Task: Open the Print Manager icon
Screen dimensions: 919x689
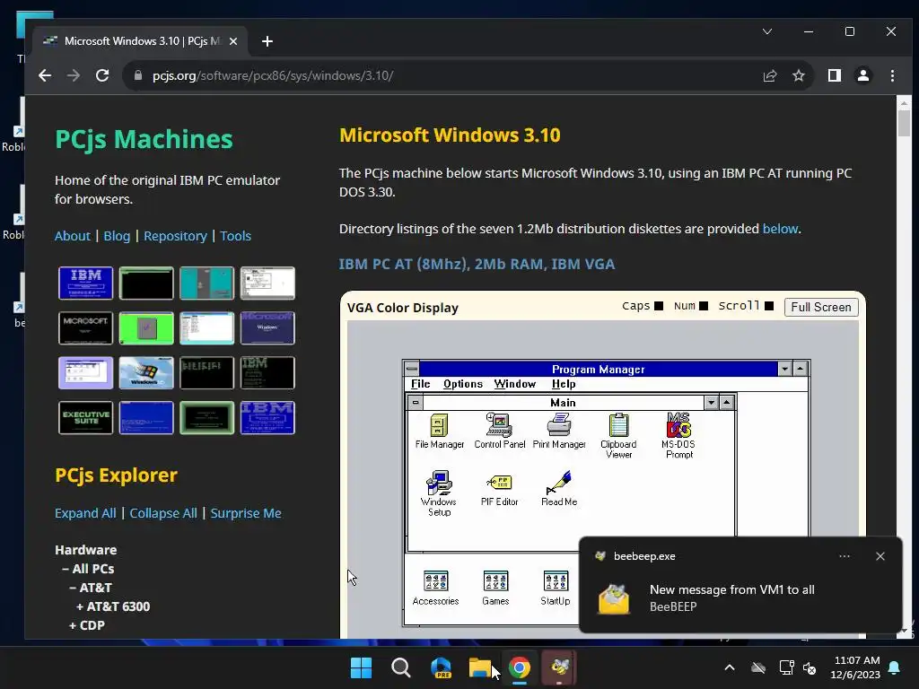Action: tap(559, 432)
